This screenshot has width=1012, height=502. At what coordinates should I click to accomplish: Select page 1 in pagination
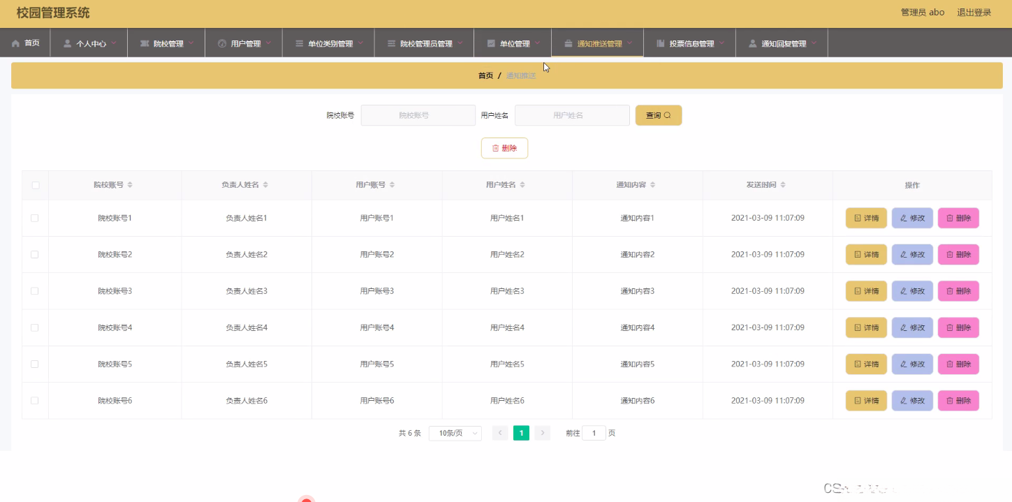click(521, 433)
